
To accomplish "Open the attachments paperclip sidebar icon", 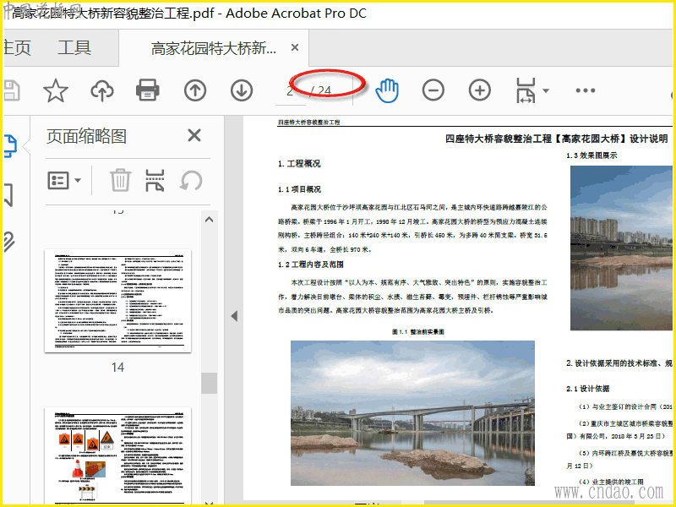I will point(9,242).
